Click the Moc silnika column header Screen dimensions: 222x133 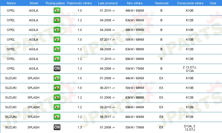(135, 3)
